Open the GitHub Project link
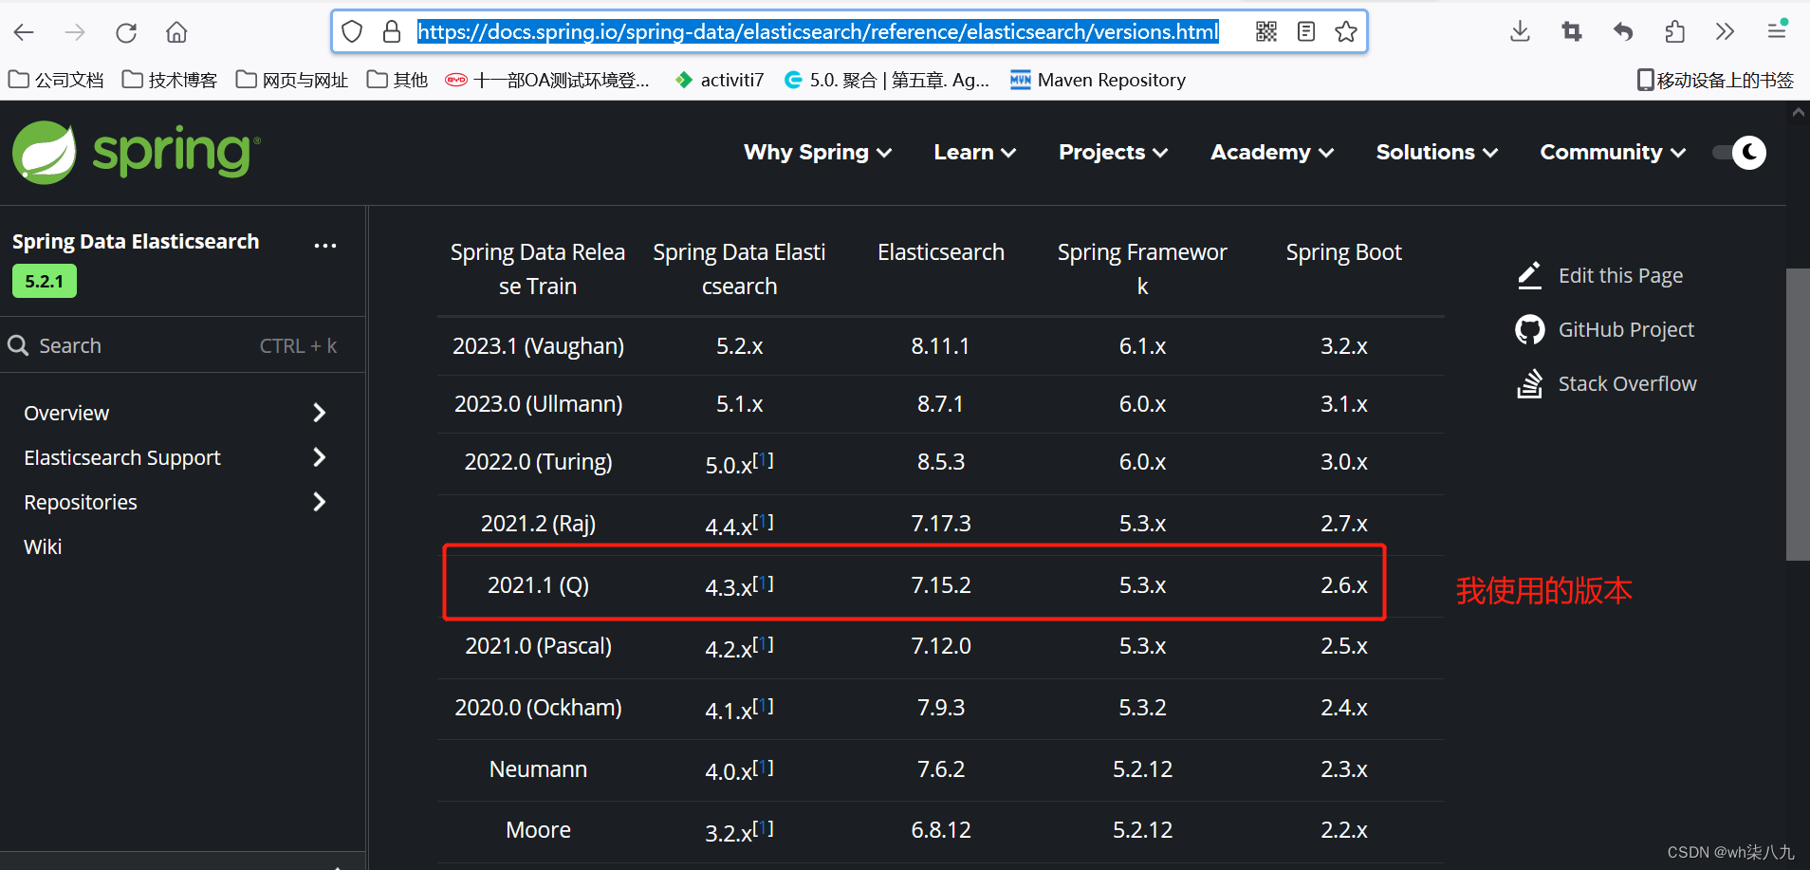 coord(1626,329)
